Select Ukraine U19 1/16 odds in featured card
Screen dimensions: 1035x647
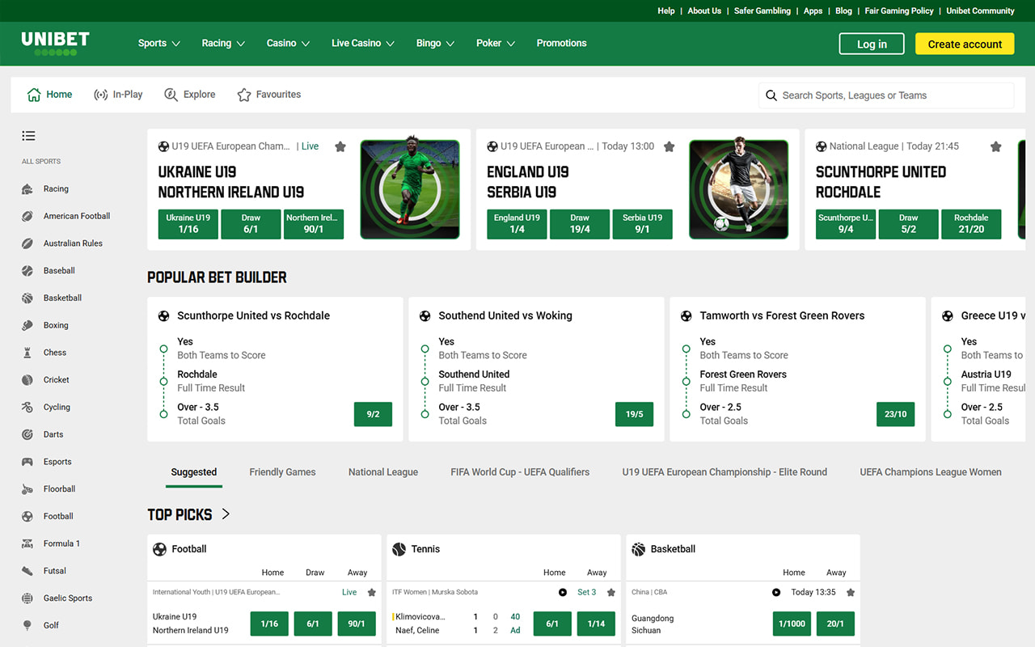[x=188, y=224]
